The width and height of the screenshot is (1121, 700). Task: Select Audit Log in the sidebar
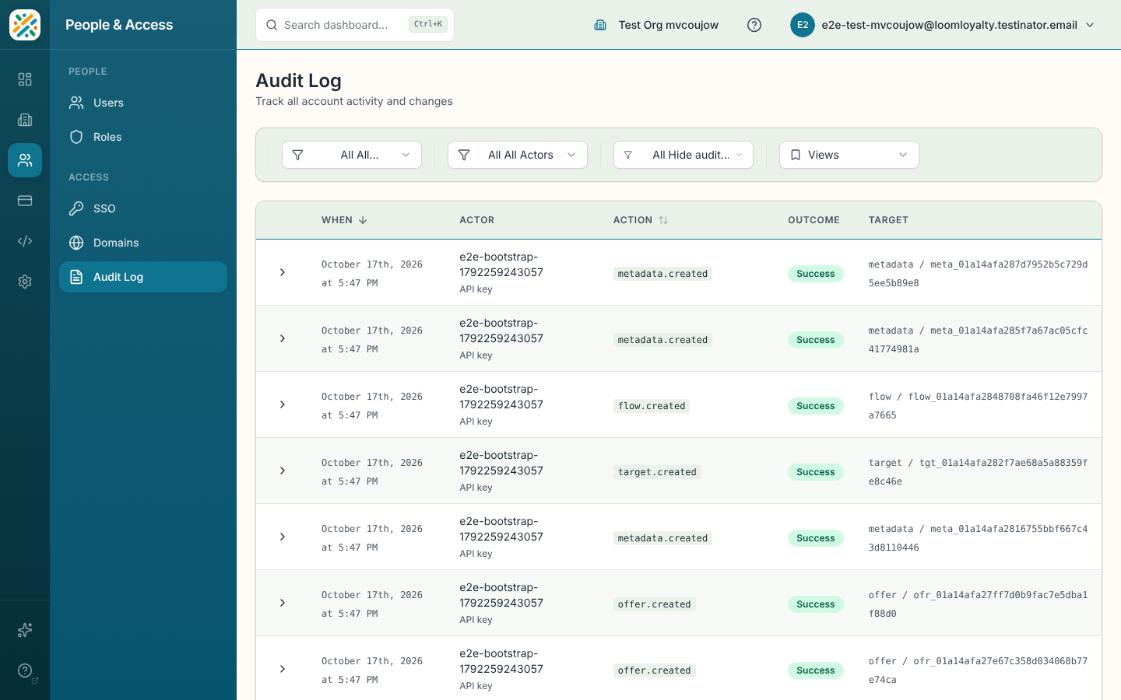143,277
